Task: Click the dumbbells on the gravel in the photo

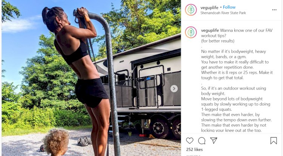Action: pos(84,141)
